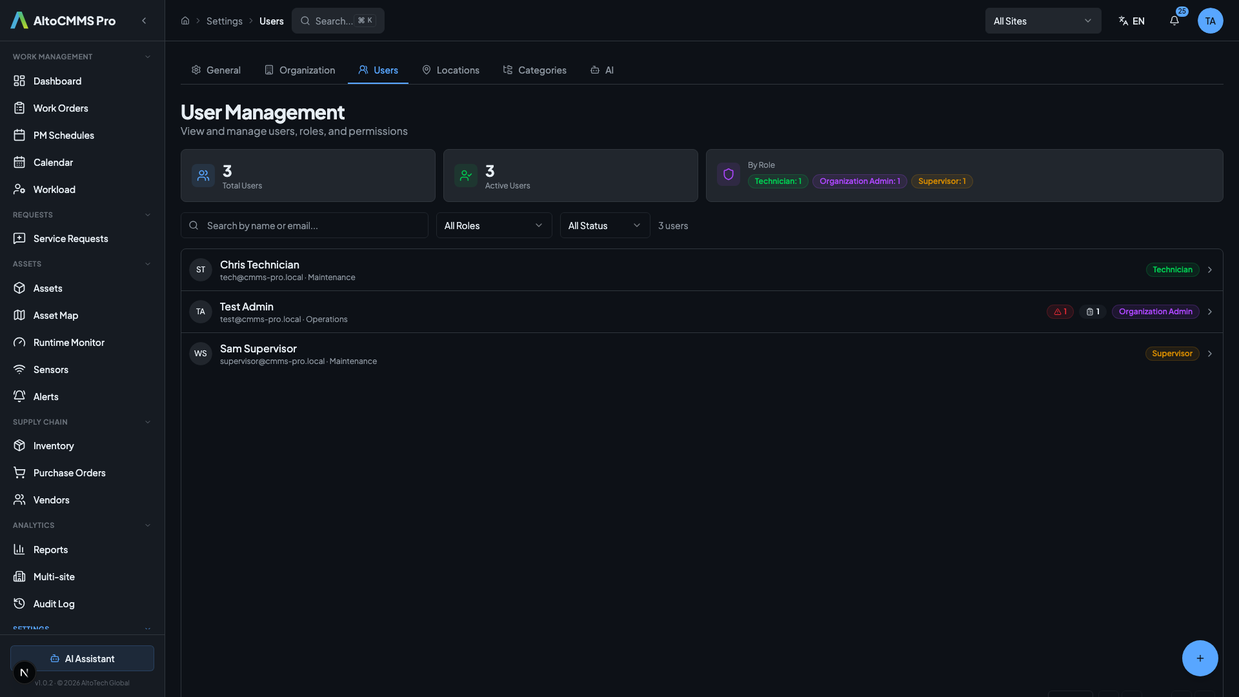Open the Audit Log history icon
Screen dimensions: 1239x697
coord(20,603)
